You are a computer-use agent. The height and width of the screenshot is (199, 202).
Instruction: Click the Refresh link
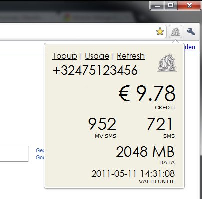131,56
